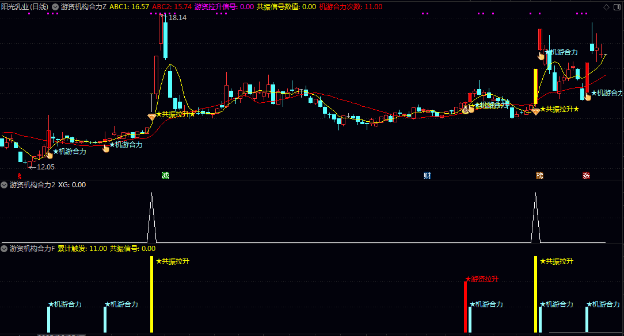Viewport: 624px width, 336px height.
Task: Click the diamond icon in top-right corner
Action: (x=607, y=7)
